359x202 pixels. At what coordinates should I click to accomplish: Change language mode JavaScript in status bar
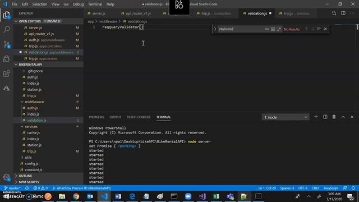tap(331, 188)
